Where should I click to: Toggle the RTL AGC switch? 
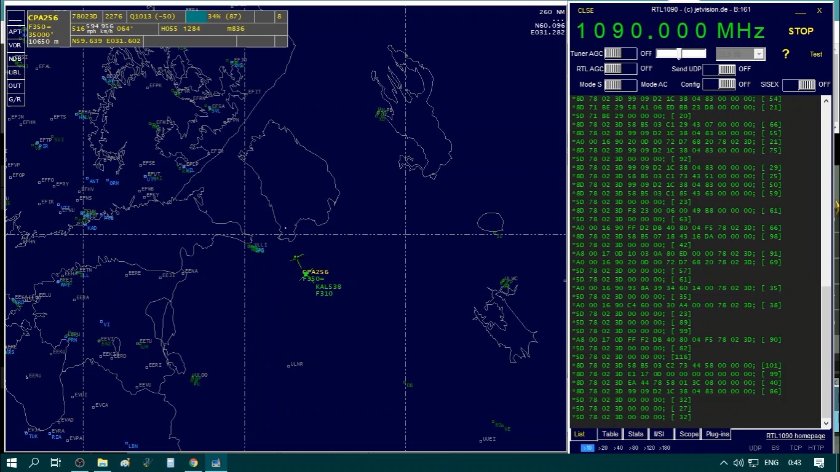pos(620,69)
